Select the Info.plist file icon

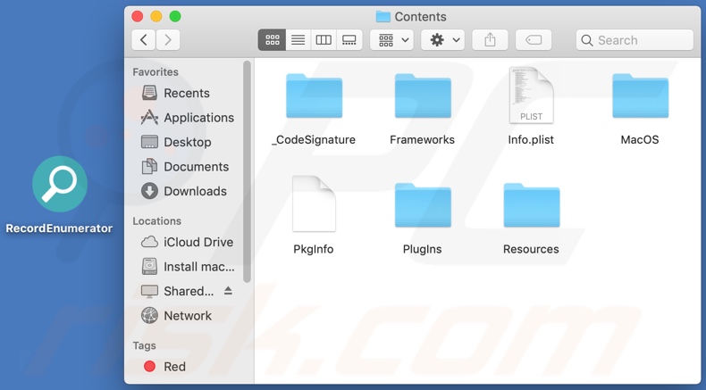tap(532, 95)
